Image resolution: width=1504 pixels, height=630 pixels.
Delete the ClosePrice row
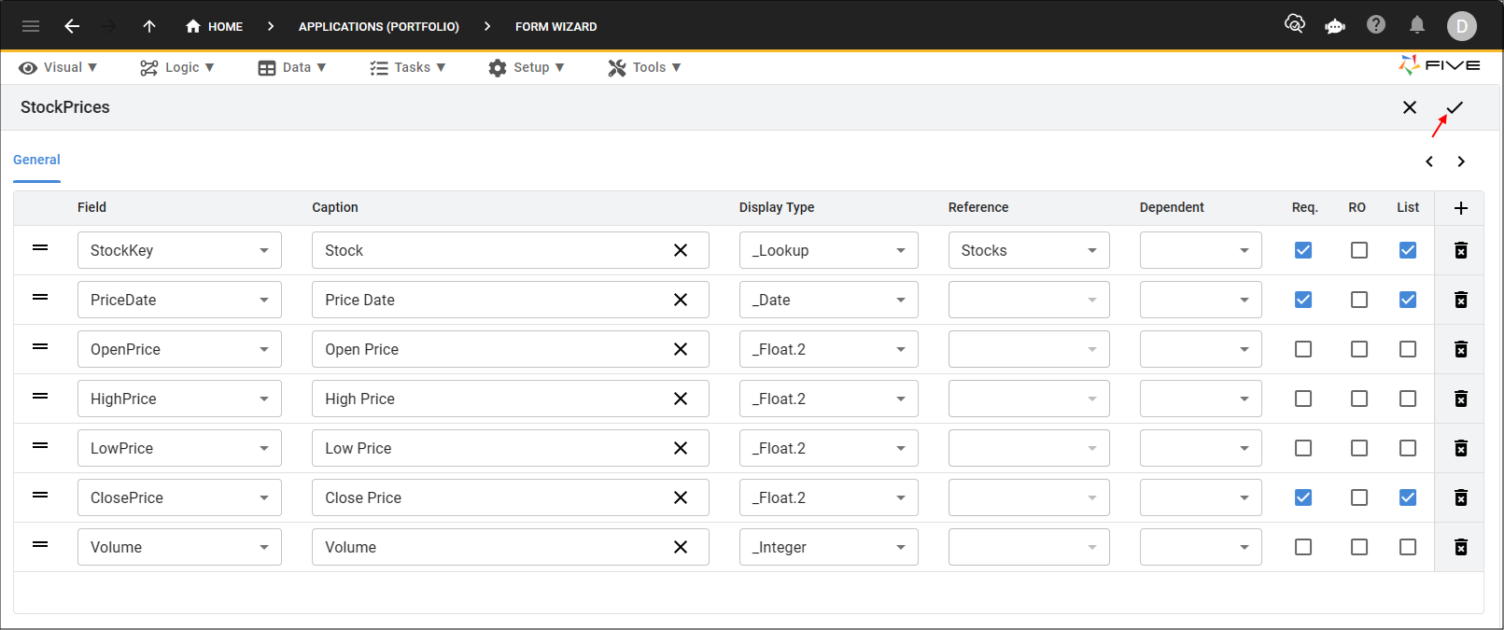[1461, 497]
